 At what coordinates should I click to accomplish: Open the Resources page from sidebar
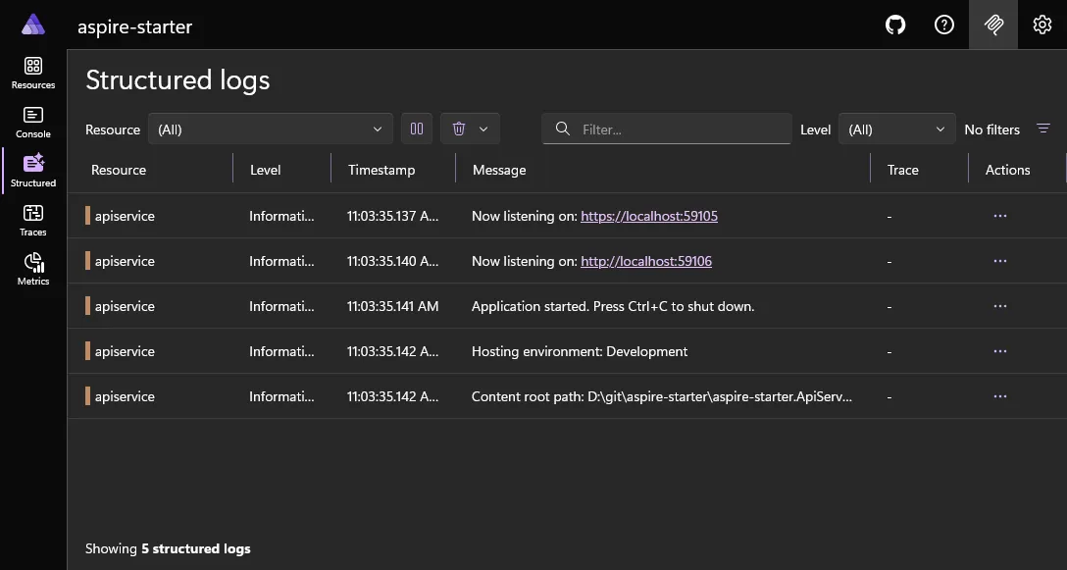[x=32, y=74]
